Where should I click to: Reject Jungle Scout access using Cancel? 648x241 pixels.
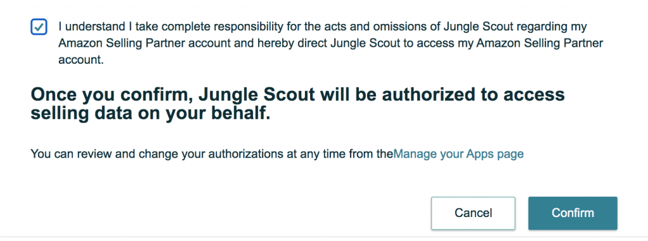tap(473, 213)
